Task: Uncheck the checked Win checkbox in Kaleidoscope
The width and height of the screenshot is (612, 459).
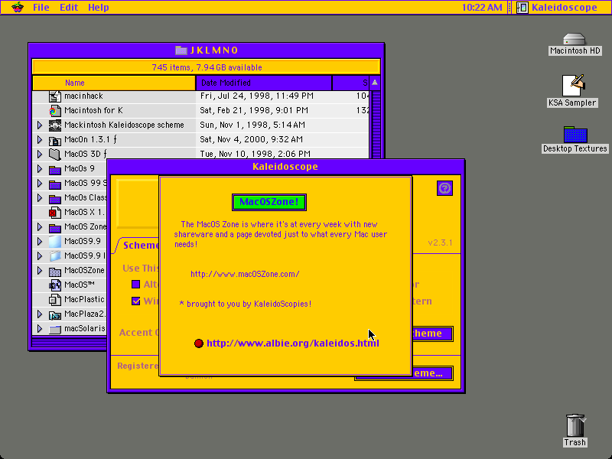Action: [x=136, y=301]
